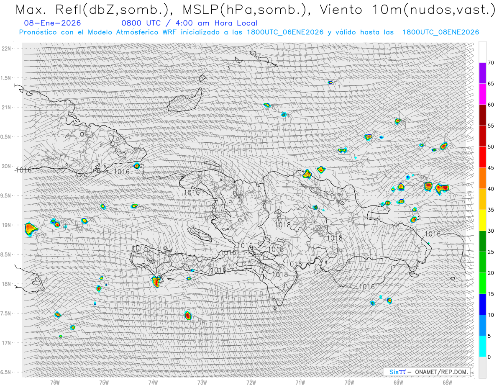The image size is (502, 388).
Task: Pick the bright green 15–20 dBZ band
Action: coord(482,283)
